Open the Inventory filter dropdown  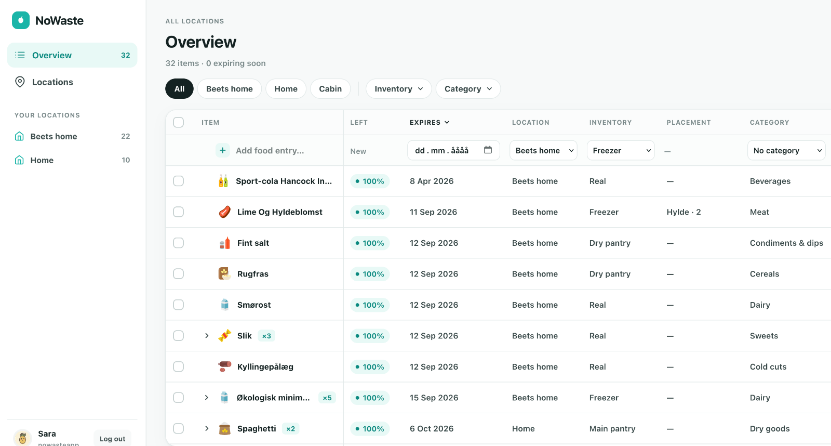coord(399,88)
